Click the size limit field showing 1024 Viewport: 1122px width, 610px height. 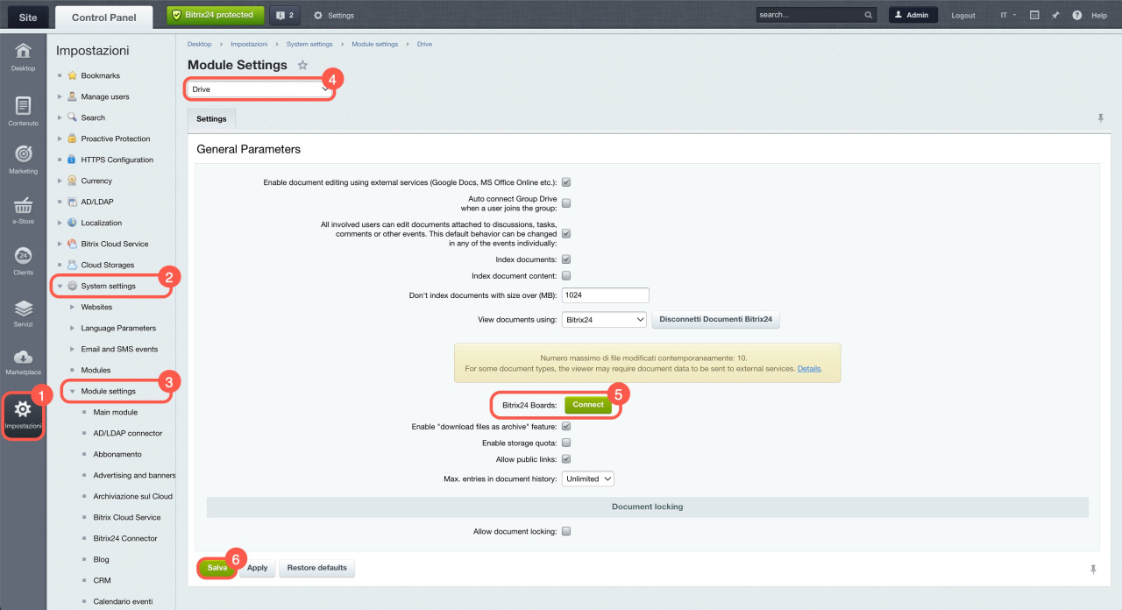(x=605, y=295)
